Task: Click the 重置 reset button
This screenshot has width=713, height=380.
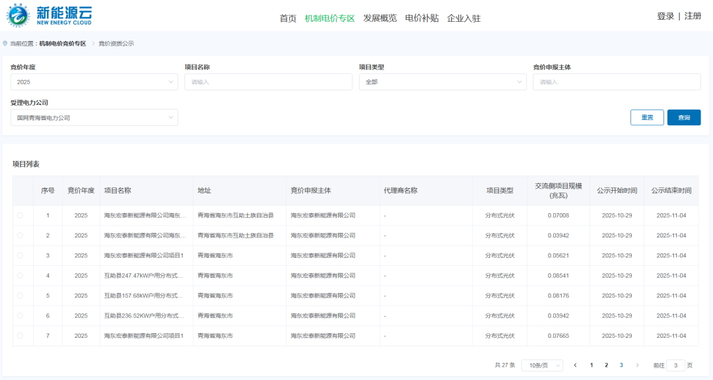Action: [x=647, y=117]
